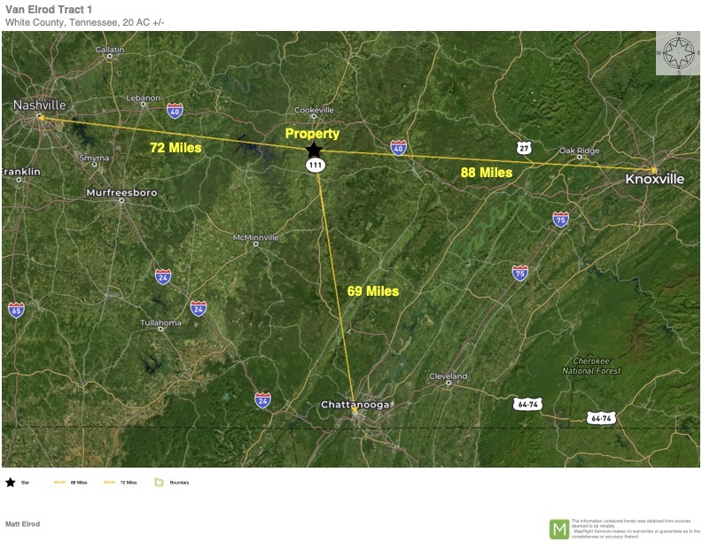Click the yellow Property label
This screenshot has height=542, width=702.
point(313,134)
